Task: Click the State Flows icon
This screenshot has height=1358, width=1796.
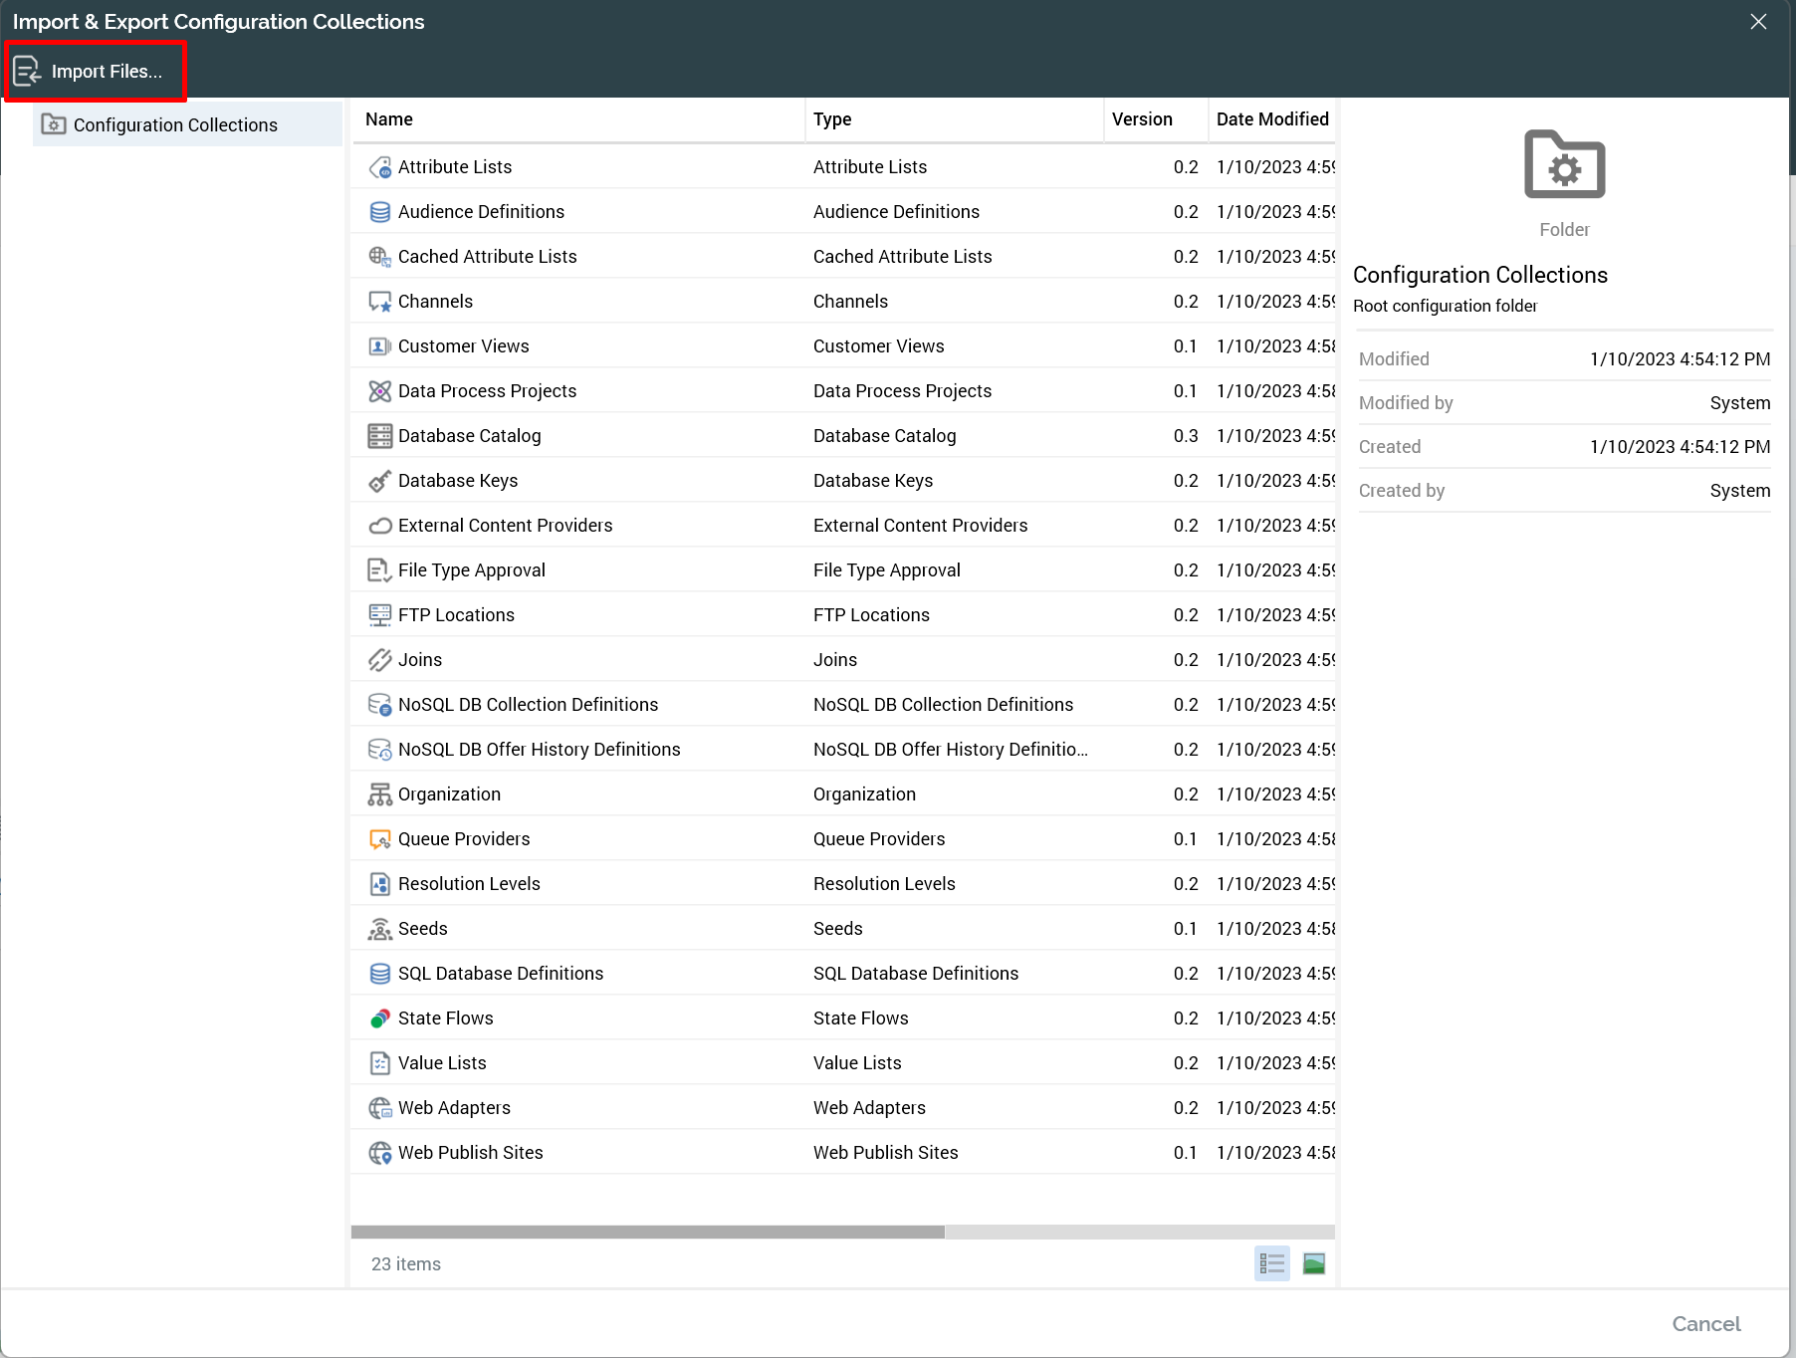Action: click(x=379, y=1018)
